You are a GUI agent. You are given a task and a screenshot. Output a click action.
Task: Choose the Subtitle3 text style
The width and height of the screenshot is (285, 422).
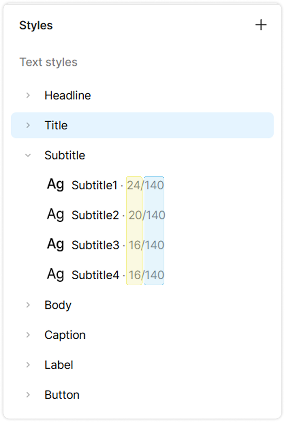point(95,245)
